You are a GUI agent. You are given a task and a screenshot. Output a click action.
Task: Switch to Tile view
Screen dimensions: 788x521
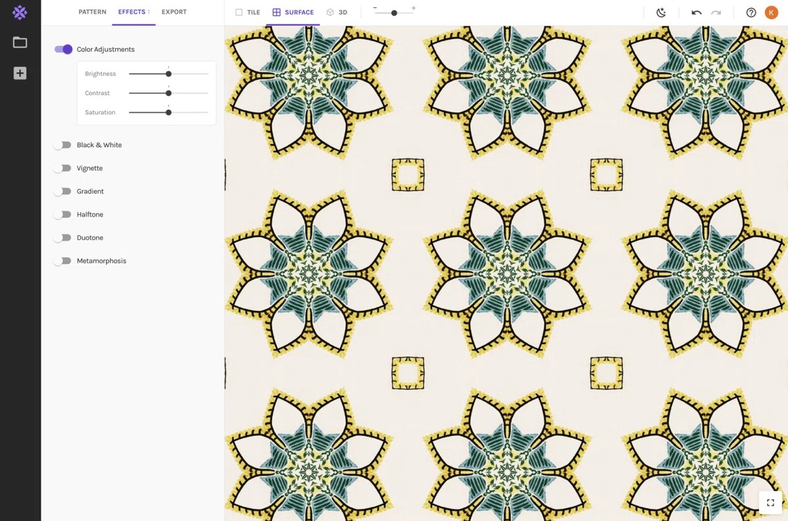click(x=248, y=12)
